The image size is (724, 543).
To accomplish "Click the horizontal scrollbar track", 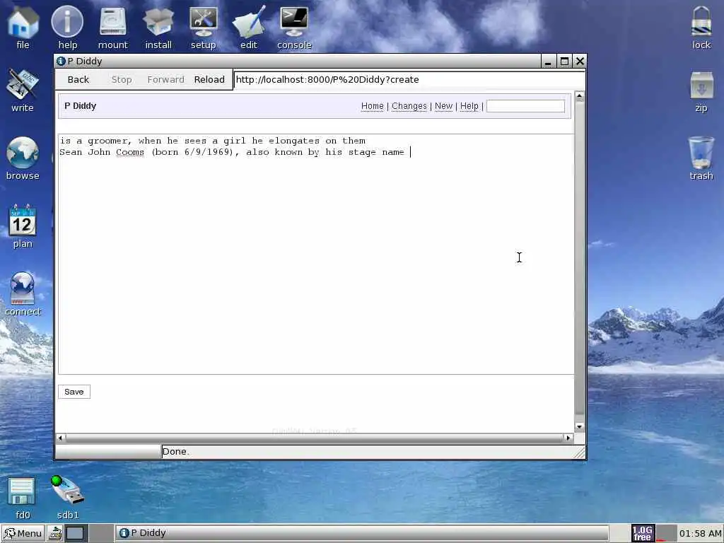I will point(315,437).
